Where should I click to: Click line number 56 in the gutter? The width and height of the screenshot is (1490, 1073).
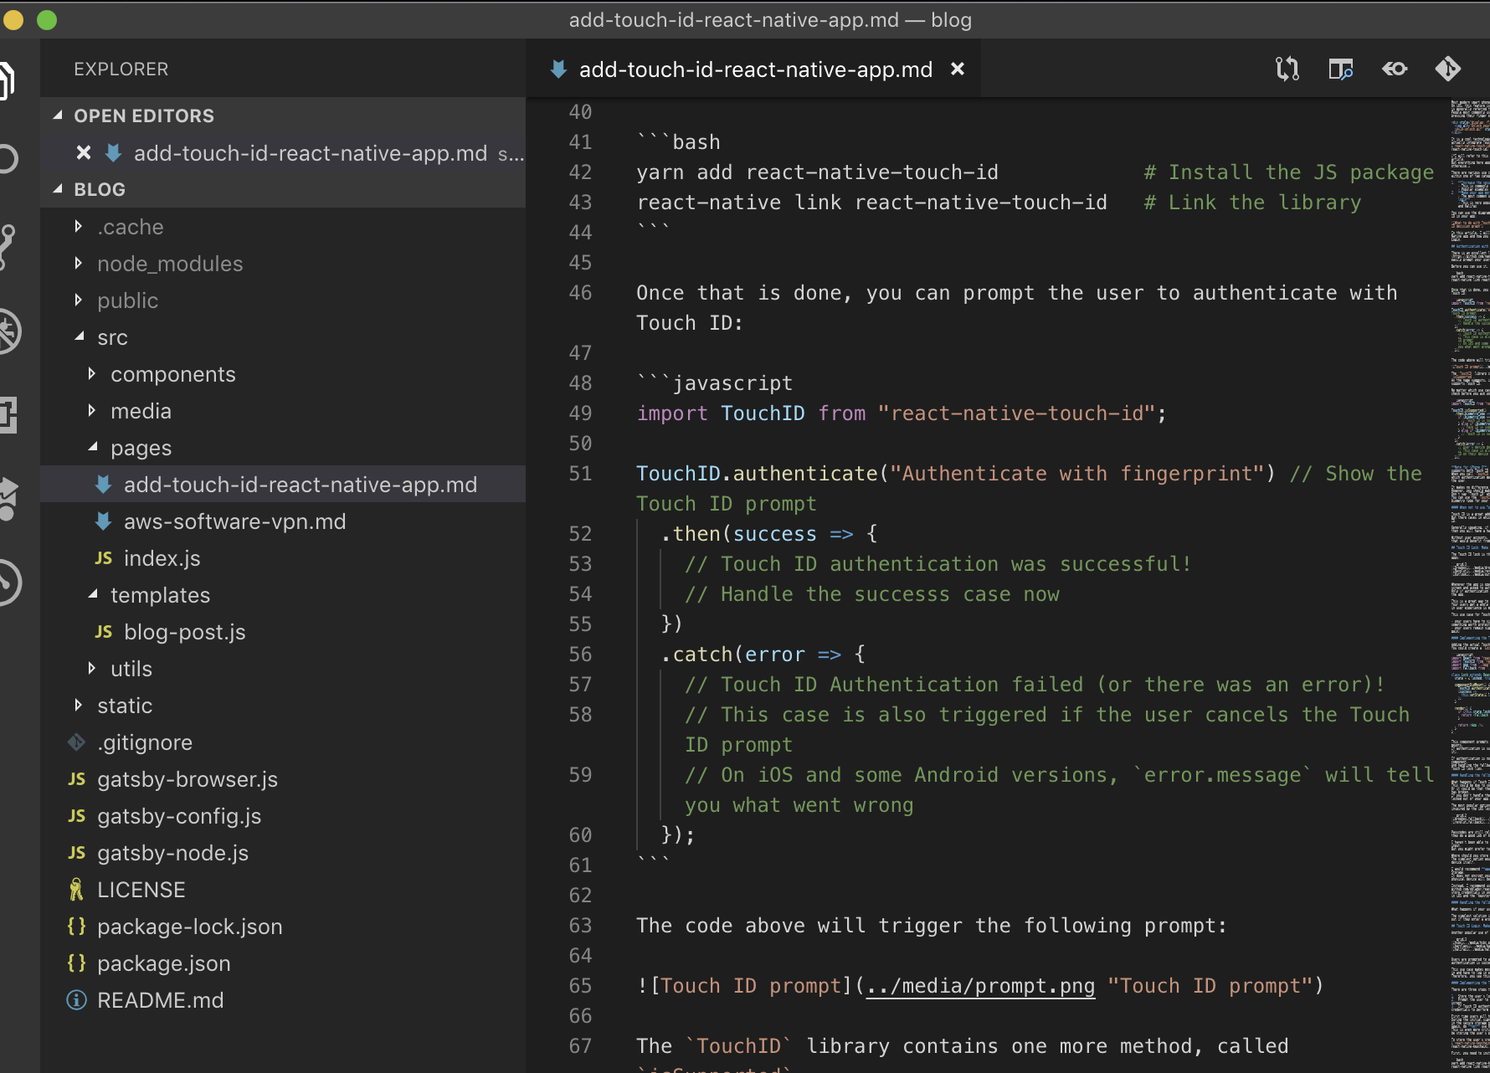pyautogui.click(x=580, y=655)
